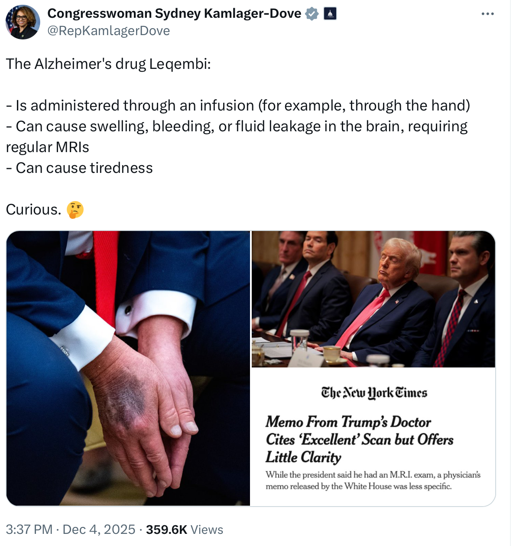Screen dimensions: 513x546
Task: Click the word "Curious." in the tweet
Action: tap(33, 210)
